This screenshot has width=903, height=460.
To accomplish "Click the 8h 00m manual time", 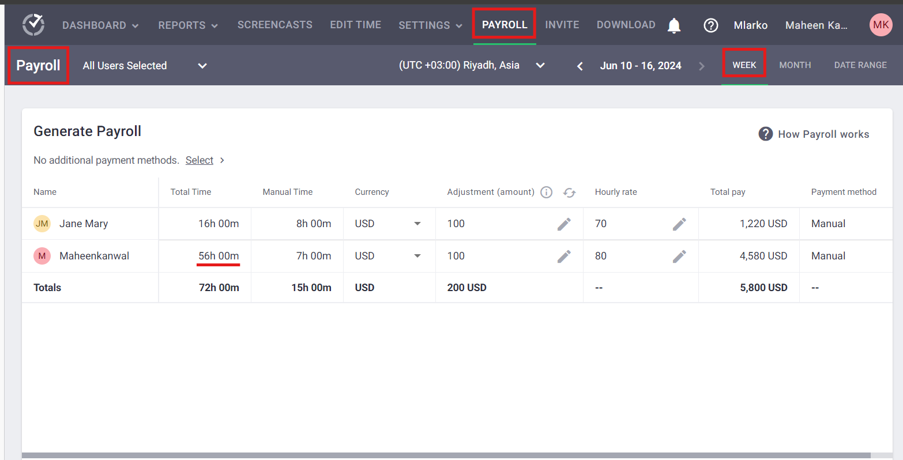I will tap(314, 224).
